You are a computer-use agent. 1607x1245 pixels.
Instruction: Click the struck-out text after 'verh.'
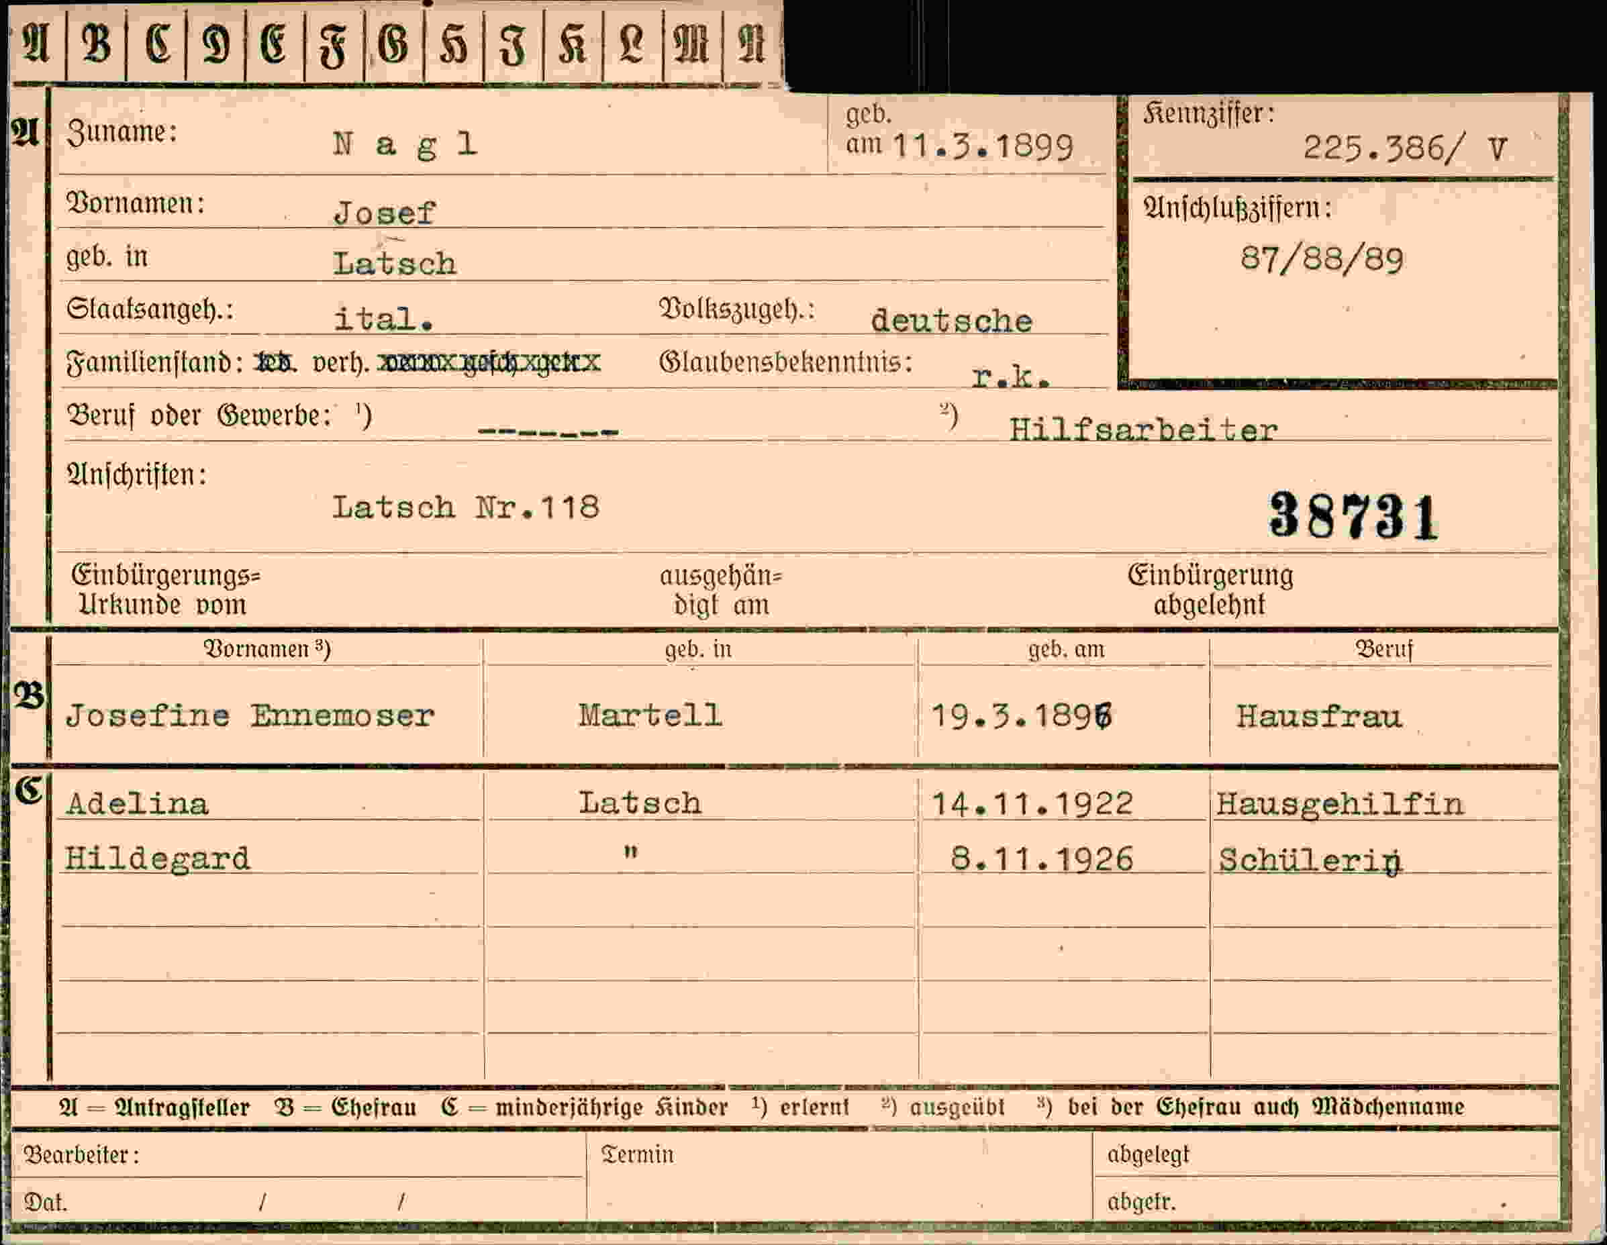[489, 362]
